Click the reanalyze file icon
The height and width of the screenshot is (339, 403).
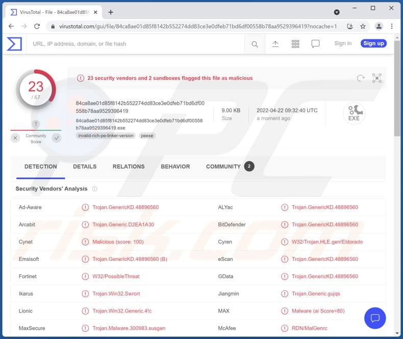click(x=361, y=78)
